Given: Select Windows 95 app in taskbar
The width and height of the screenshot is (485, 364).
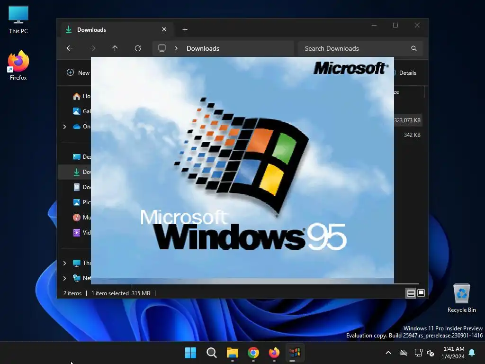Looking at the screenshot, I should (x=295, y=353).
